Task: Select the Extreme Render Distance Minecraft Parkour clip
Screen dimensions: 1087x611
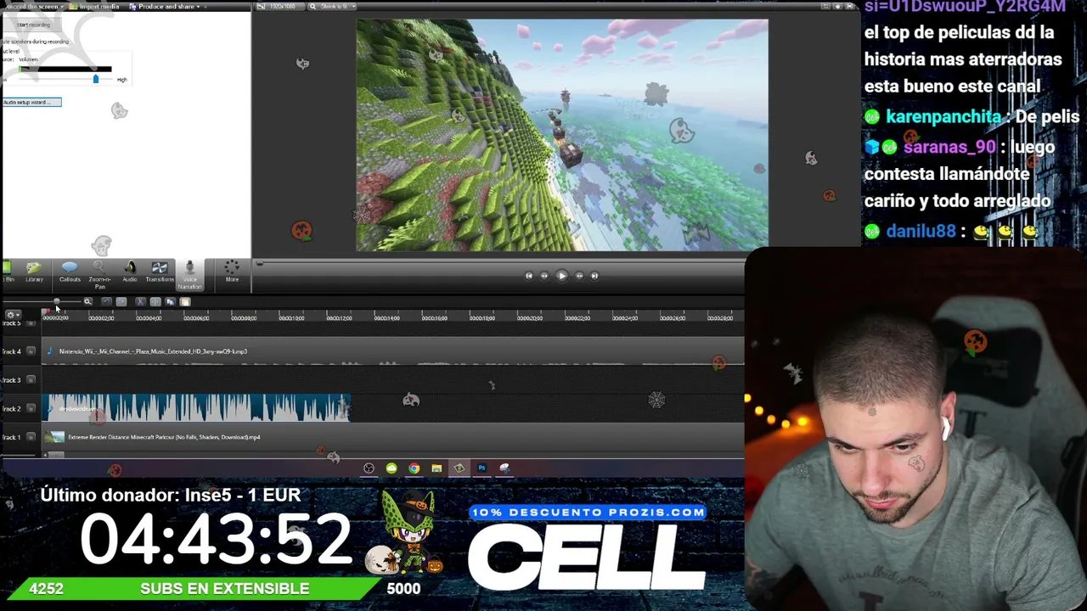Action: point(394,437)
